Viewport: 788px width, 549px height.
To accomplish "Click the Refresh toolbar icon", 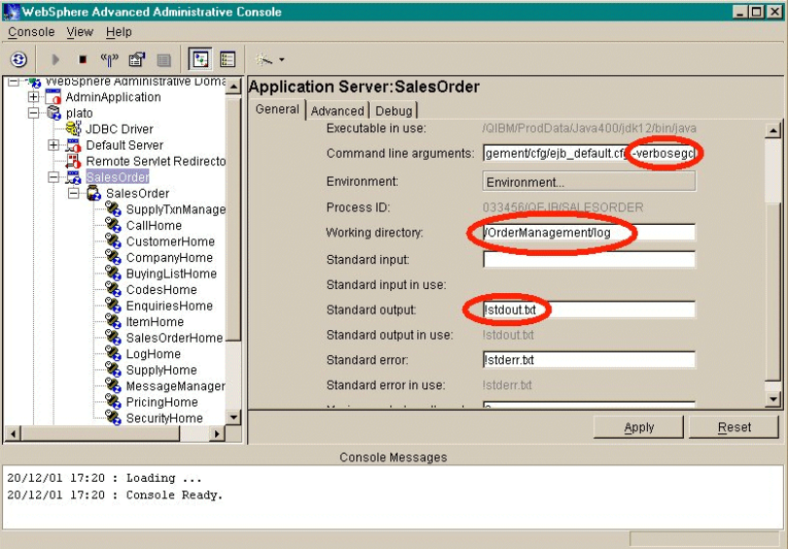I will pos(18,59).
